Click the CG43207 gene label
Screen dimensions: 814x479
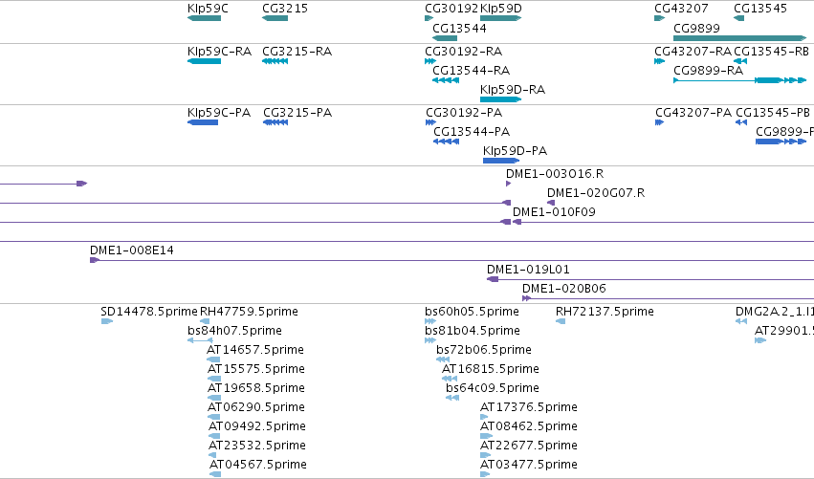[x=681, y=9]
